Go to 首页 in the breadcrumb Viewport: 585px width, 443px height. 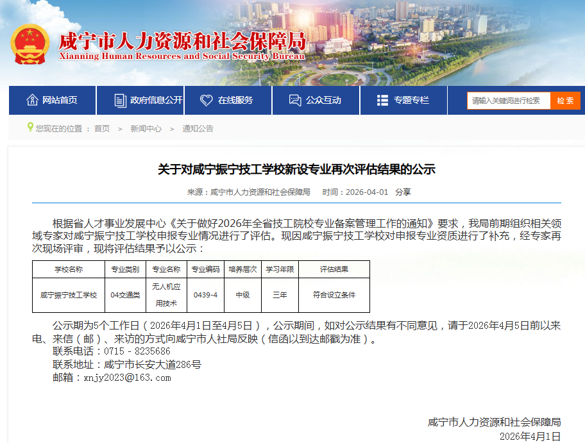102,129
